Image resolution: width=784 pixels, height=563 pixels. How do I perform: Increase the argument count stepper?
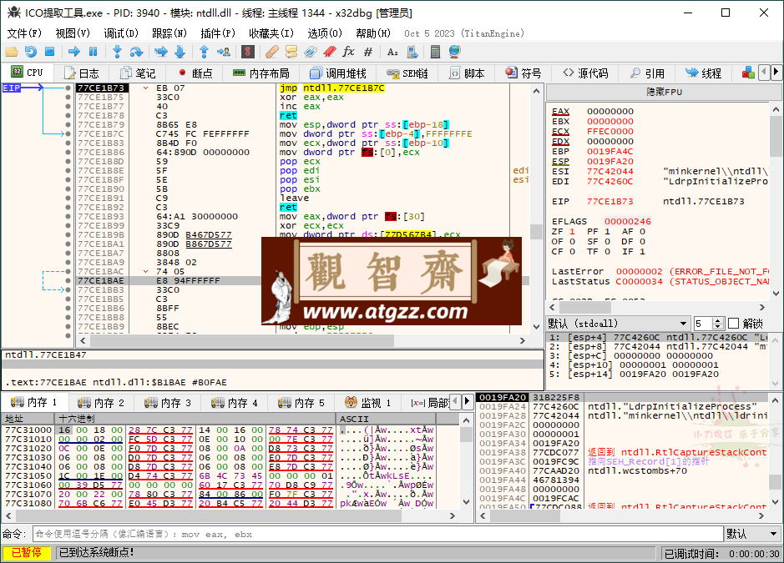click(717, 320)
